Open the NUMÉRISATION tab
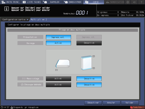145x109 pixels. click(x=114, y=2)
